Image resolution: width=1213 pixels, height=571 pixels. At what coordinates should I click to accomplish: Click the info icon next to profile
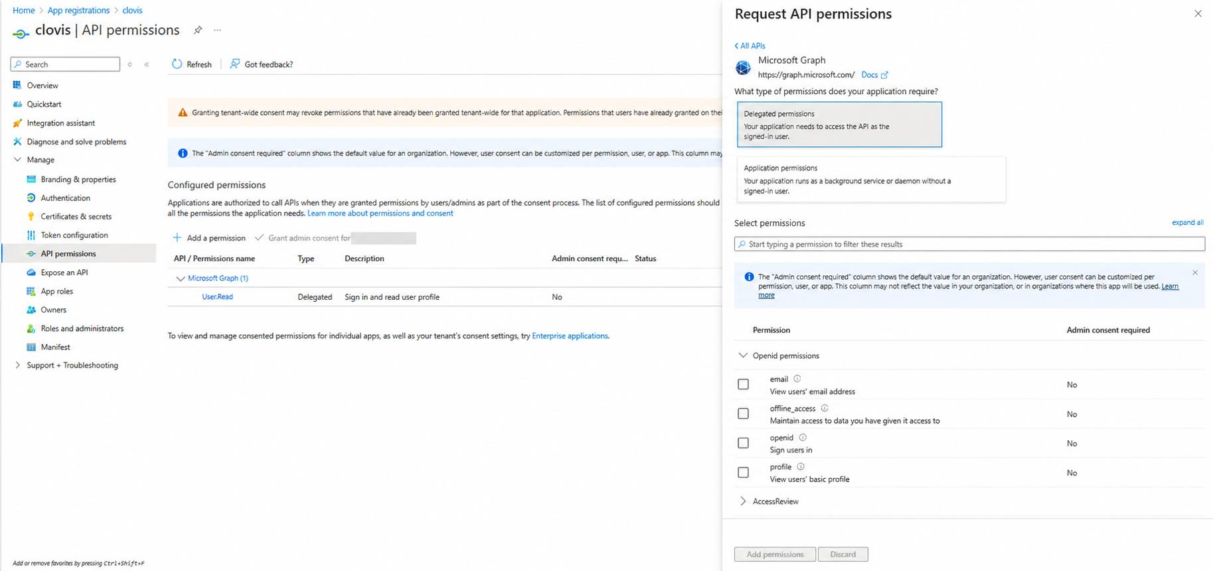801,466
